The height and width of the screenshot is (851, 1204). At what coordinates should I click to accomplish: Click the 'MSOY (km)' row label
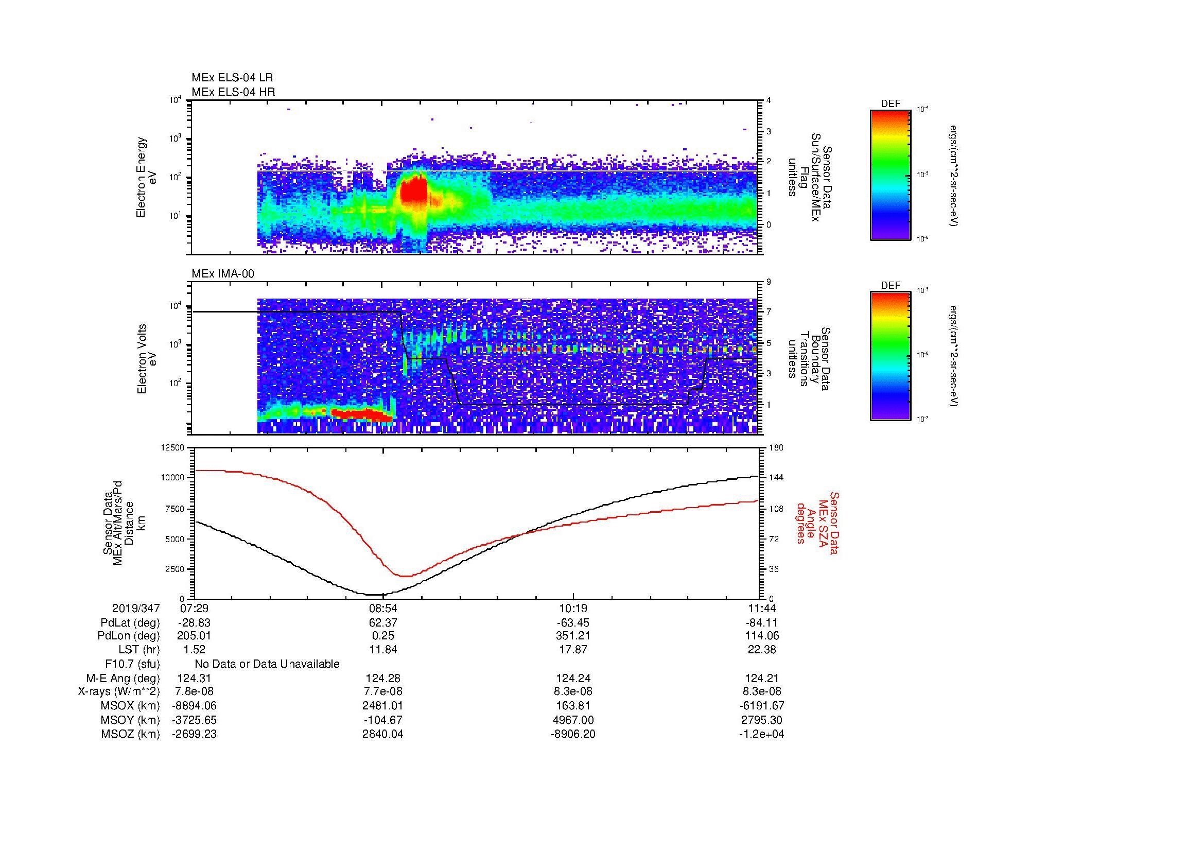(x=131, y=720)
